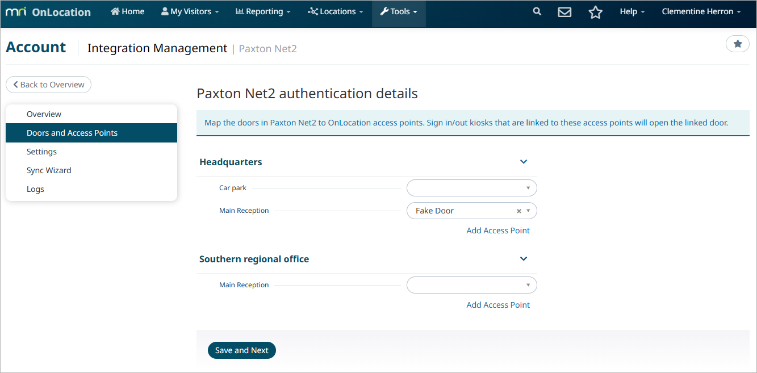Open the Fake Door dropdown arrow
Image resolution: width=757 pixels, height=373 pixels.
coord(528,211)
